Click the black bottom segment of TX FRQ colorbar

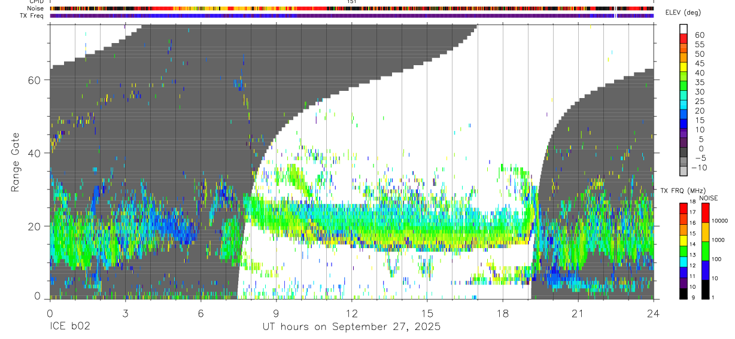pyautogui.click(x=684, y=293)
